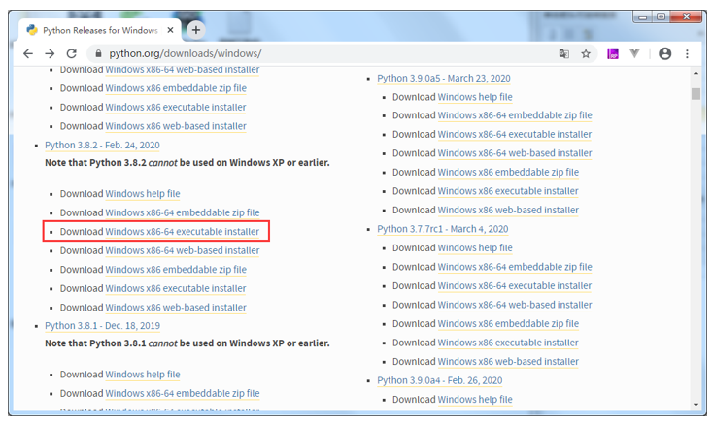Open Chrome's three-dot menu
This screenshot has width=713, height=425.
[x=687, y=53]
